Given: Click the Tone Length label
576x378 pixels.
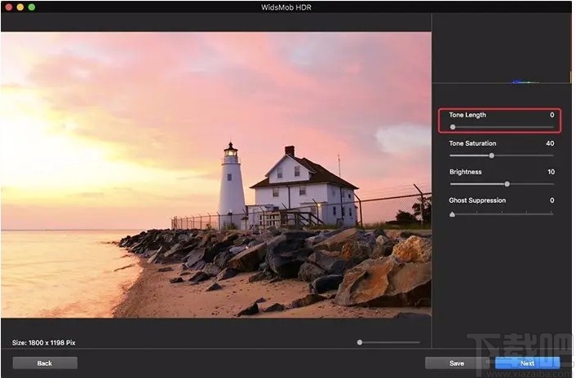Looking at the screenshot, I should [467, 115].
